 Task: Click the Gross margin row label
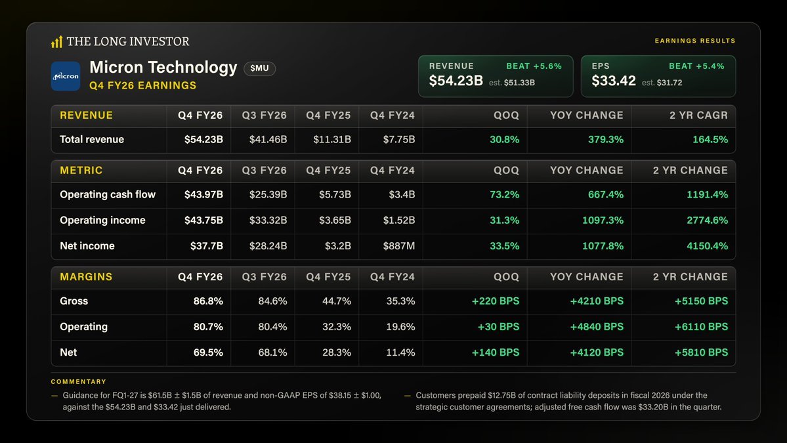tap(74, 301)
